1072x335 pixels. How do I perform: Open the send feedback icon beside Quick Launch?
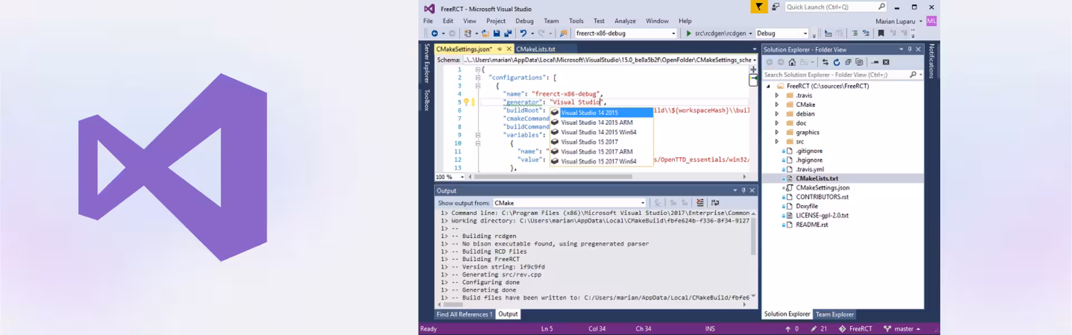click(x=776, y=7)
